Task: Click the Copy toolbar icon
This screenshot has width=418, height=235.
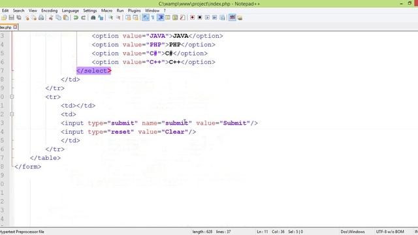Action: pyautogui.click(x=58, y=18)
